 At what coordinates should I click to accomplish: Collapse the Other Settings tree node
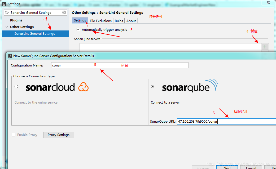click(x=7, y=27)
